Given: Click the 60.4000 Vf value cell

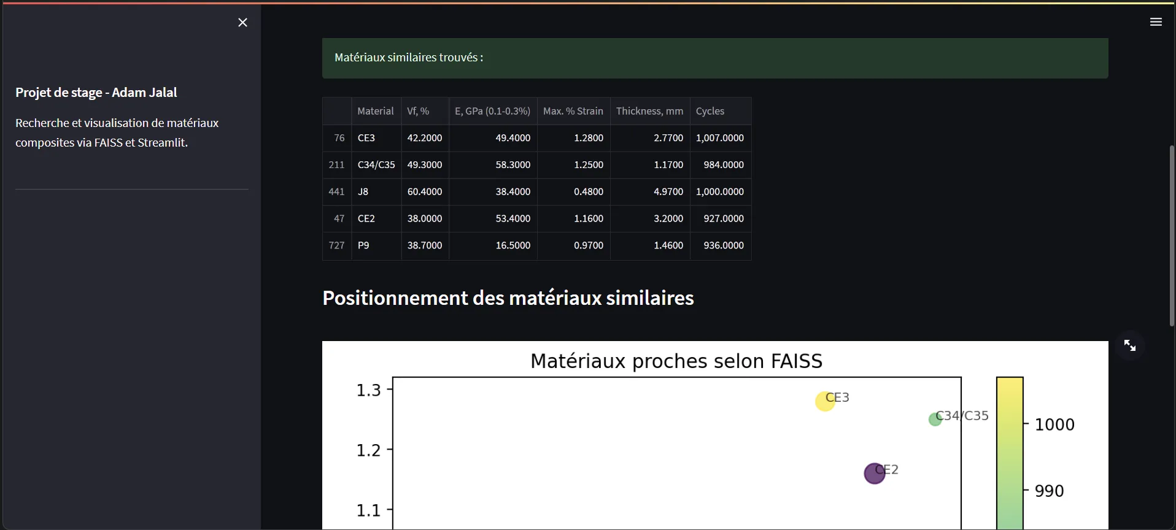Looking at the screenshot, I should pyautogui.click(x=425, y=192).
